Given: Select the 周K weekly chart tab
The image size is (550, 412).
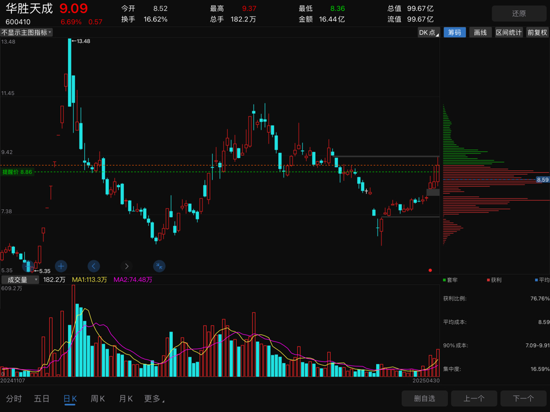Looking at the screenshot, I should [98, 399].
